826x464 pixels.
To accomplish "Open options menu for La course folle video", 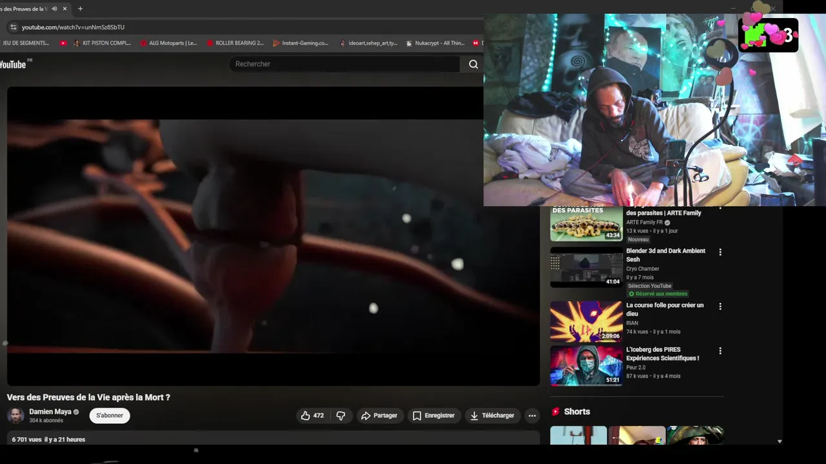I will (720, 306).
